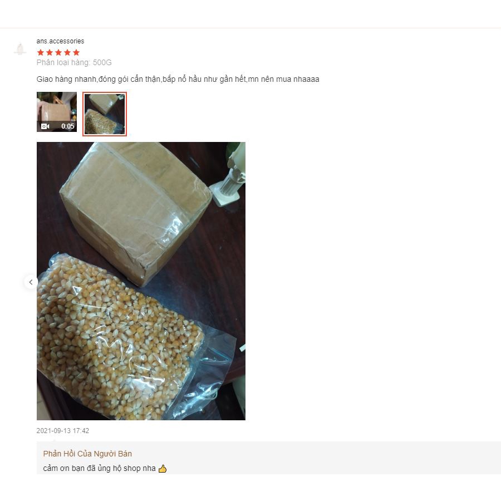Click the video camera icon on the first thumbnail

click(45, 126)
